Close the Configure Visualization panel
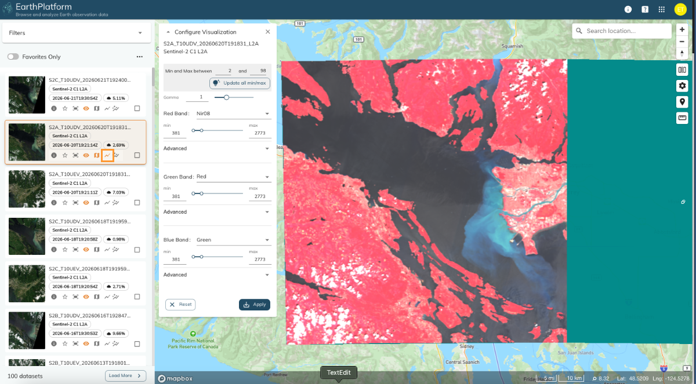Image resolution: width=696 pixels, height=384 pixels. pyautogui.click(x=267, y=32)
